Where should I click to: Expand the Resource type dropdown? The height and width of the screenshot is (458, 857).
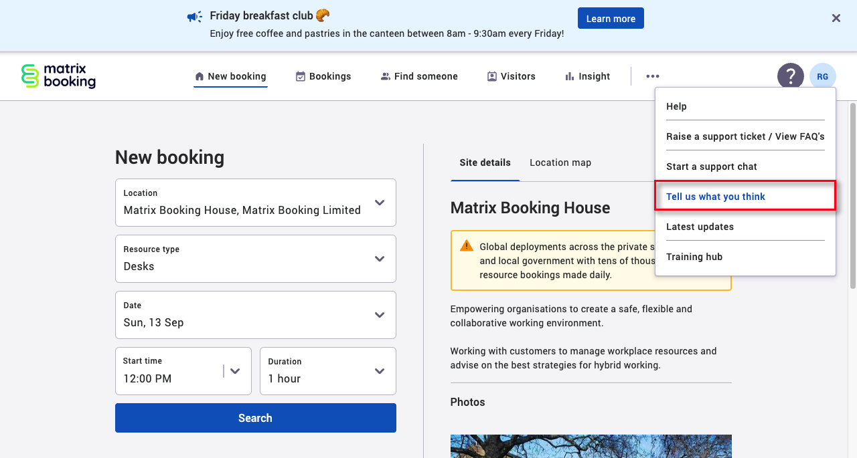pos(256,259)
